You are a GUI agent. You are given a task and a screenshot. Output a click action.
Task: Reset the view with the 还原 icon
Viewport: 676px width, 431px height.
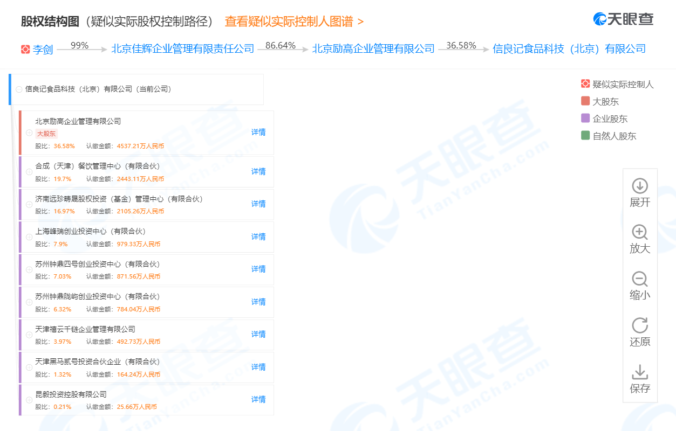pos(640,325)
